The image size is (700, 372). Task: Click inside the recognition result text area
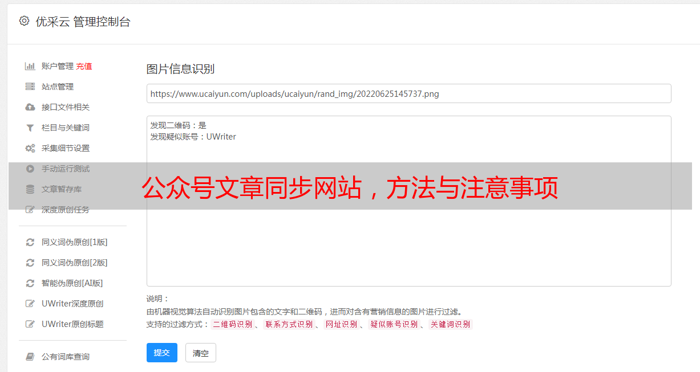click(x=408, y=201)
